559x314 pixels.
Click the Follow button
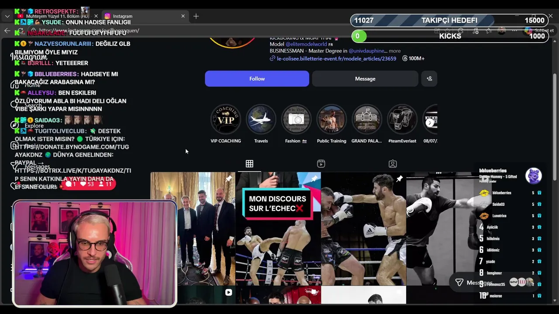257,78
